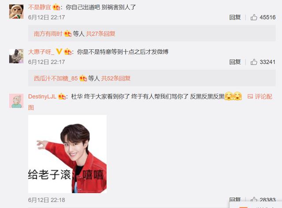The width and height of the screenshot is (282, 208).
Task: Reply to the 不是静宜 comment
Action: (235, 17)
